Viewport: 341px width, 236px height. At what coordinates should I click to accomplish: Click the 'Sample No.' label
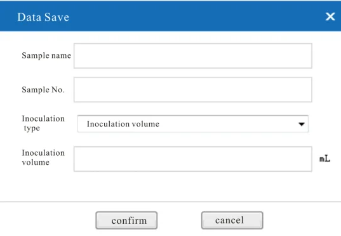[x=43, y=90]
